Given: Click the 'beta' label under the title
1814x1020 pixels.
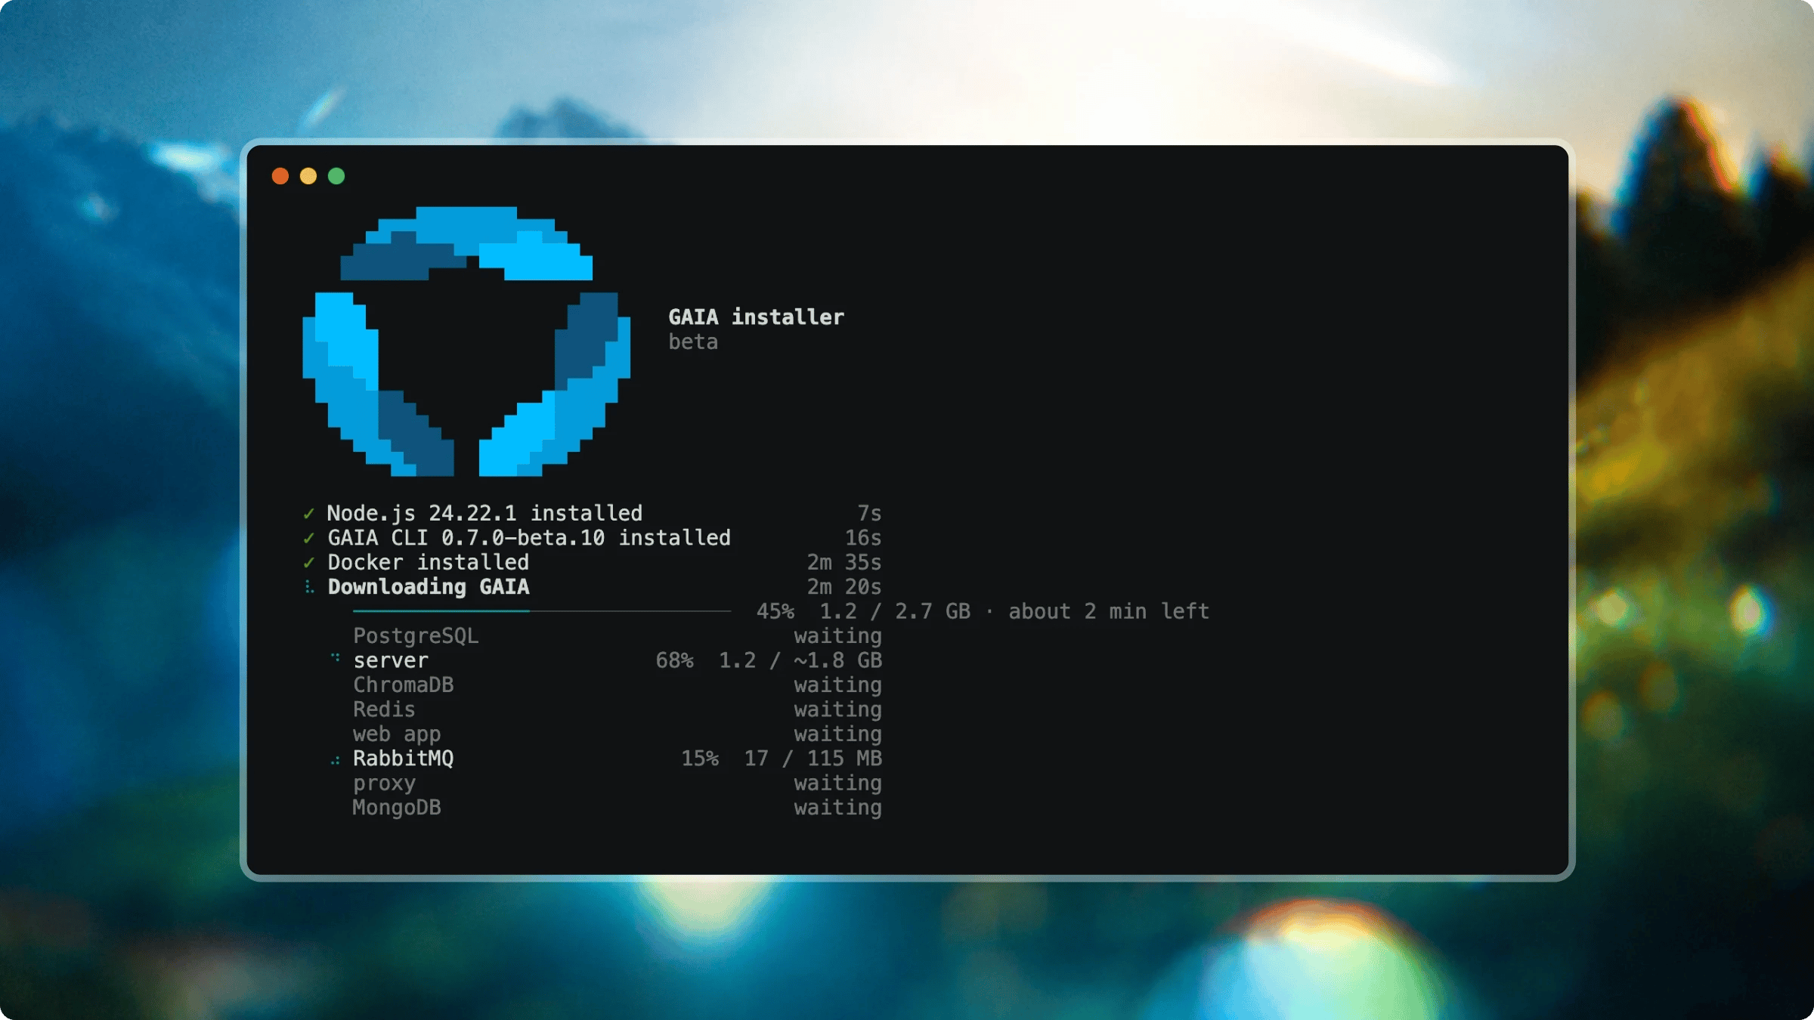Looking at the screenshot, I should tap(693, 342).
